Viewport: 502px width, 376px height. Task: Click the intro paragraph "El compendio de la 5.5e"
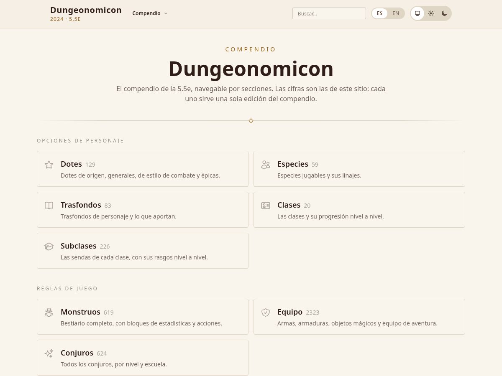point(251,94)
